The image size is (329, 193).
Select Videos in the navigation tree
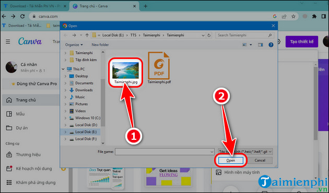[x=80, y=111]
